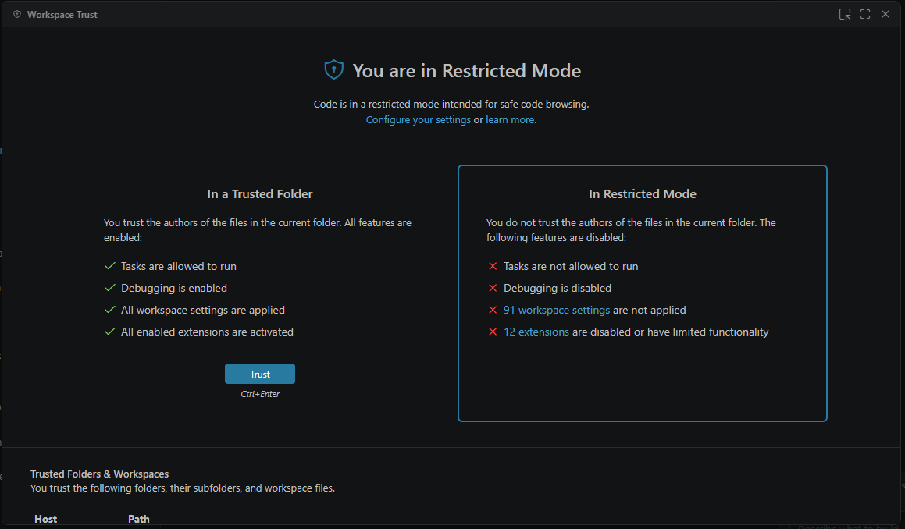Click the large shield icon beside heading
The height and width of the screenshot is (529, 905).
point(333,69)
